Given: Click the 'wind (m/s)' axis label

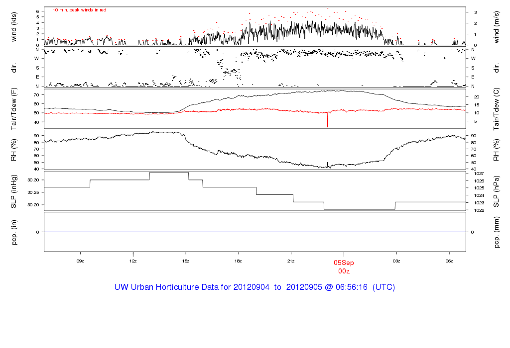Looking at the screenshot, I should (496, 27).
